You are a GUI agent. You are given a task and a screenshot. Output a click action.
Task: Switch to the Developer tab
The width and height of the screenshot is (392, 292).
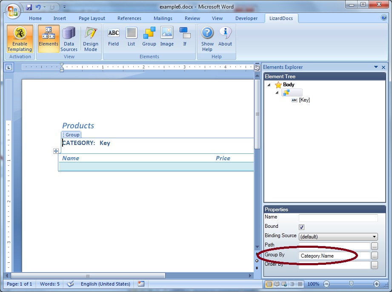coord(246,18)
